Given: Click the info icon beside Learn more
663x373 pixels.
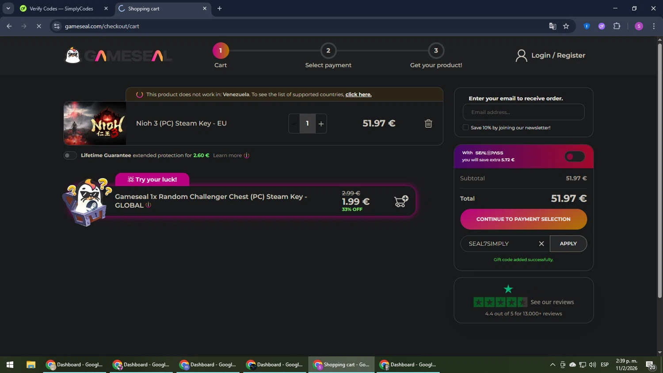Looking at the screenshot, I should 247,156.
